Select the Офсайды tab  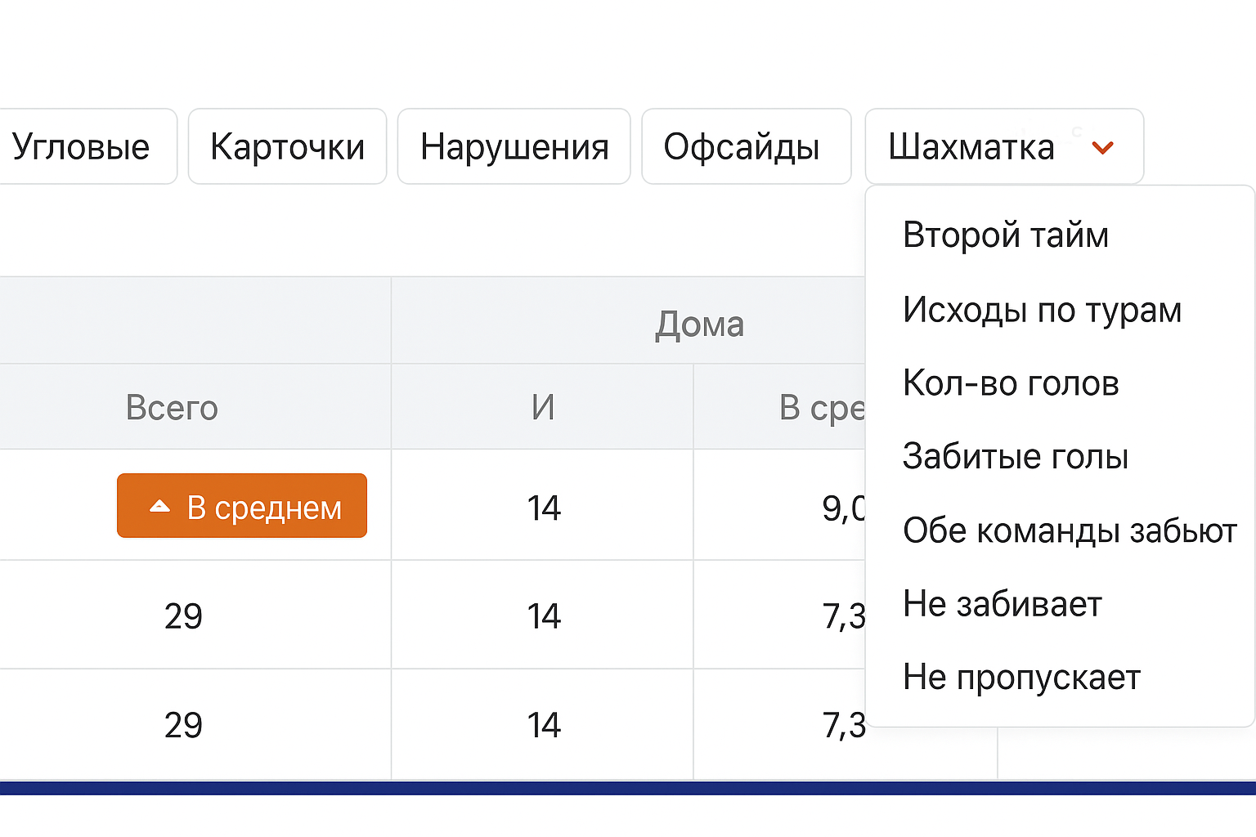tap(745, 146)
